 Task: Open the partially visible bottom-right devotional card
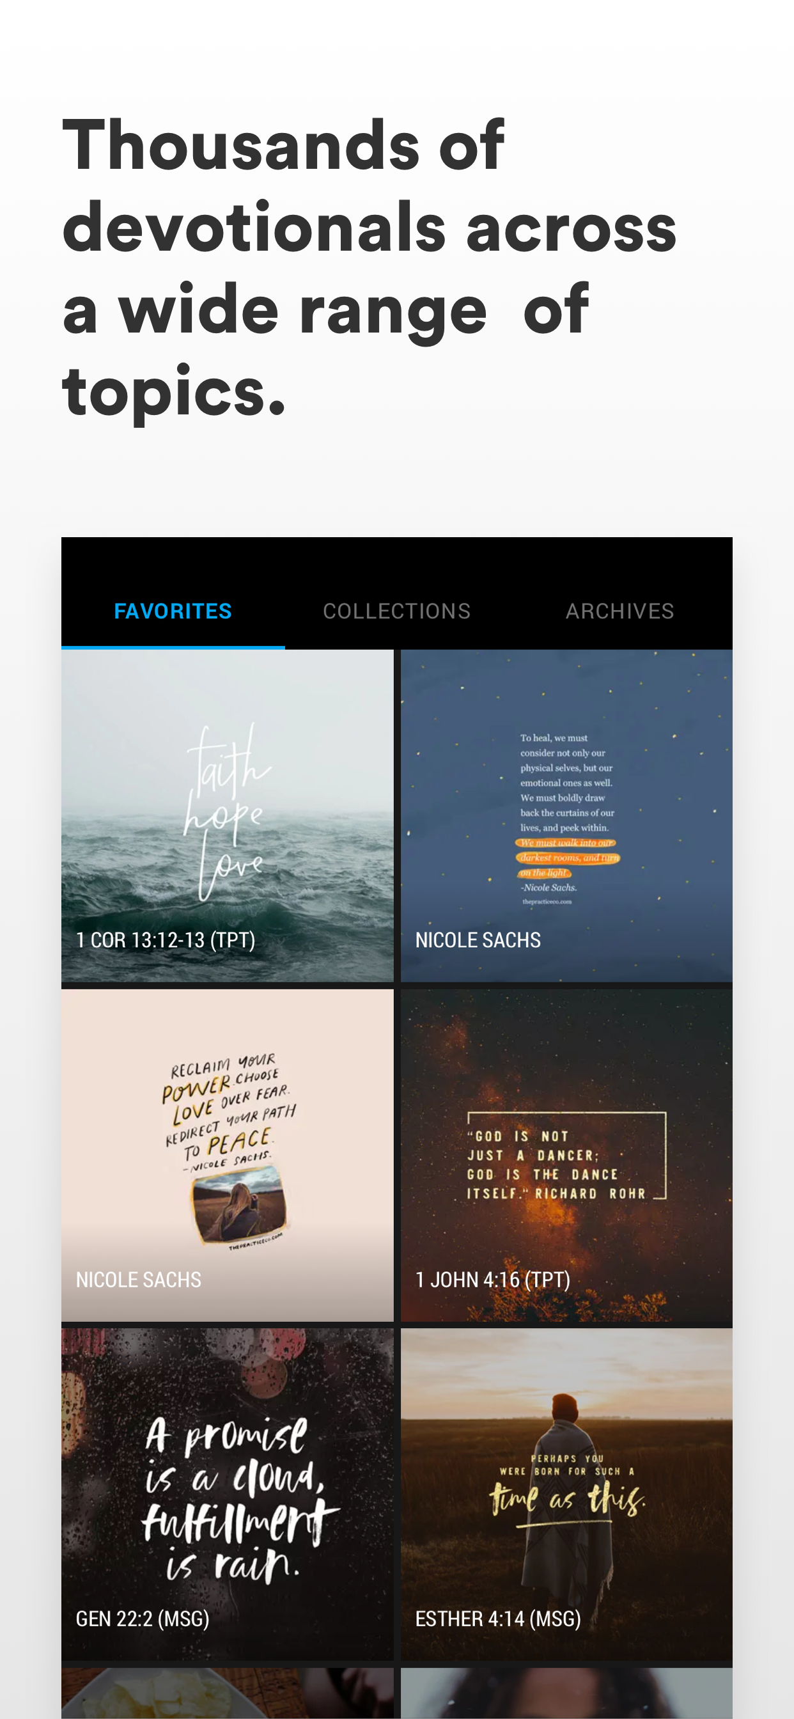[x=566, y=1693]
